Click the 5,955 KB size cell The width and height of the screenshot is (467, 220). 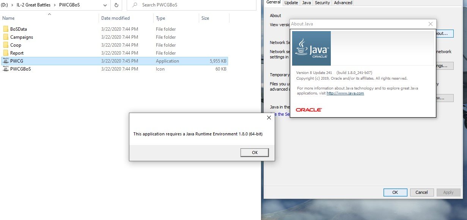217,61
